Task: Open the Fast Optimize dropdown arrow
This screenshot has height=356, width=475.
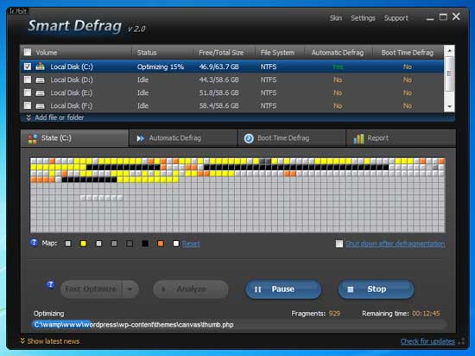Action: point(130,289)
